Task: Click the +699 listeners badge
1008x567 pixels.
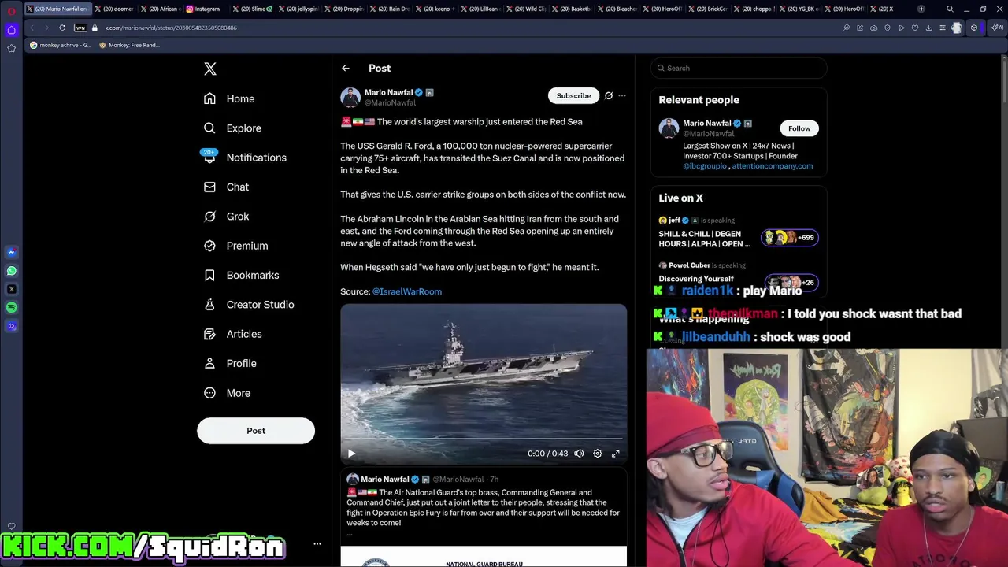Action: click(x=790, y=238)
